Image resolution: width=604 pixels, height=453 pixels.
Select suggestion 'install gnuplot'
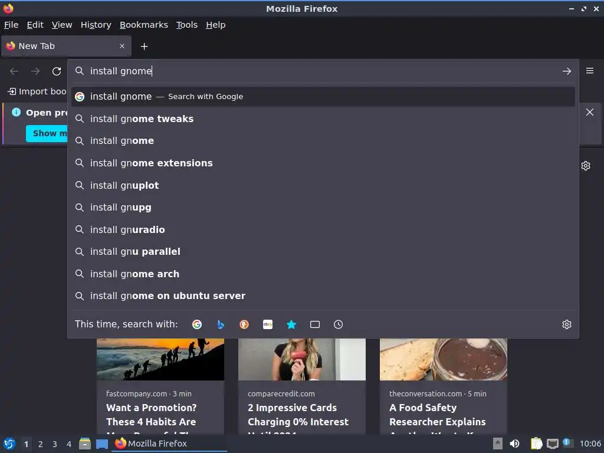click(x=323, y=185)
